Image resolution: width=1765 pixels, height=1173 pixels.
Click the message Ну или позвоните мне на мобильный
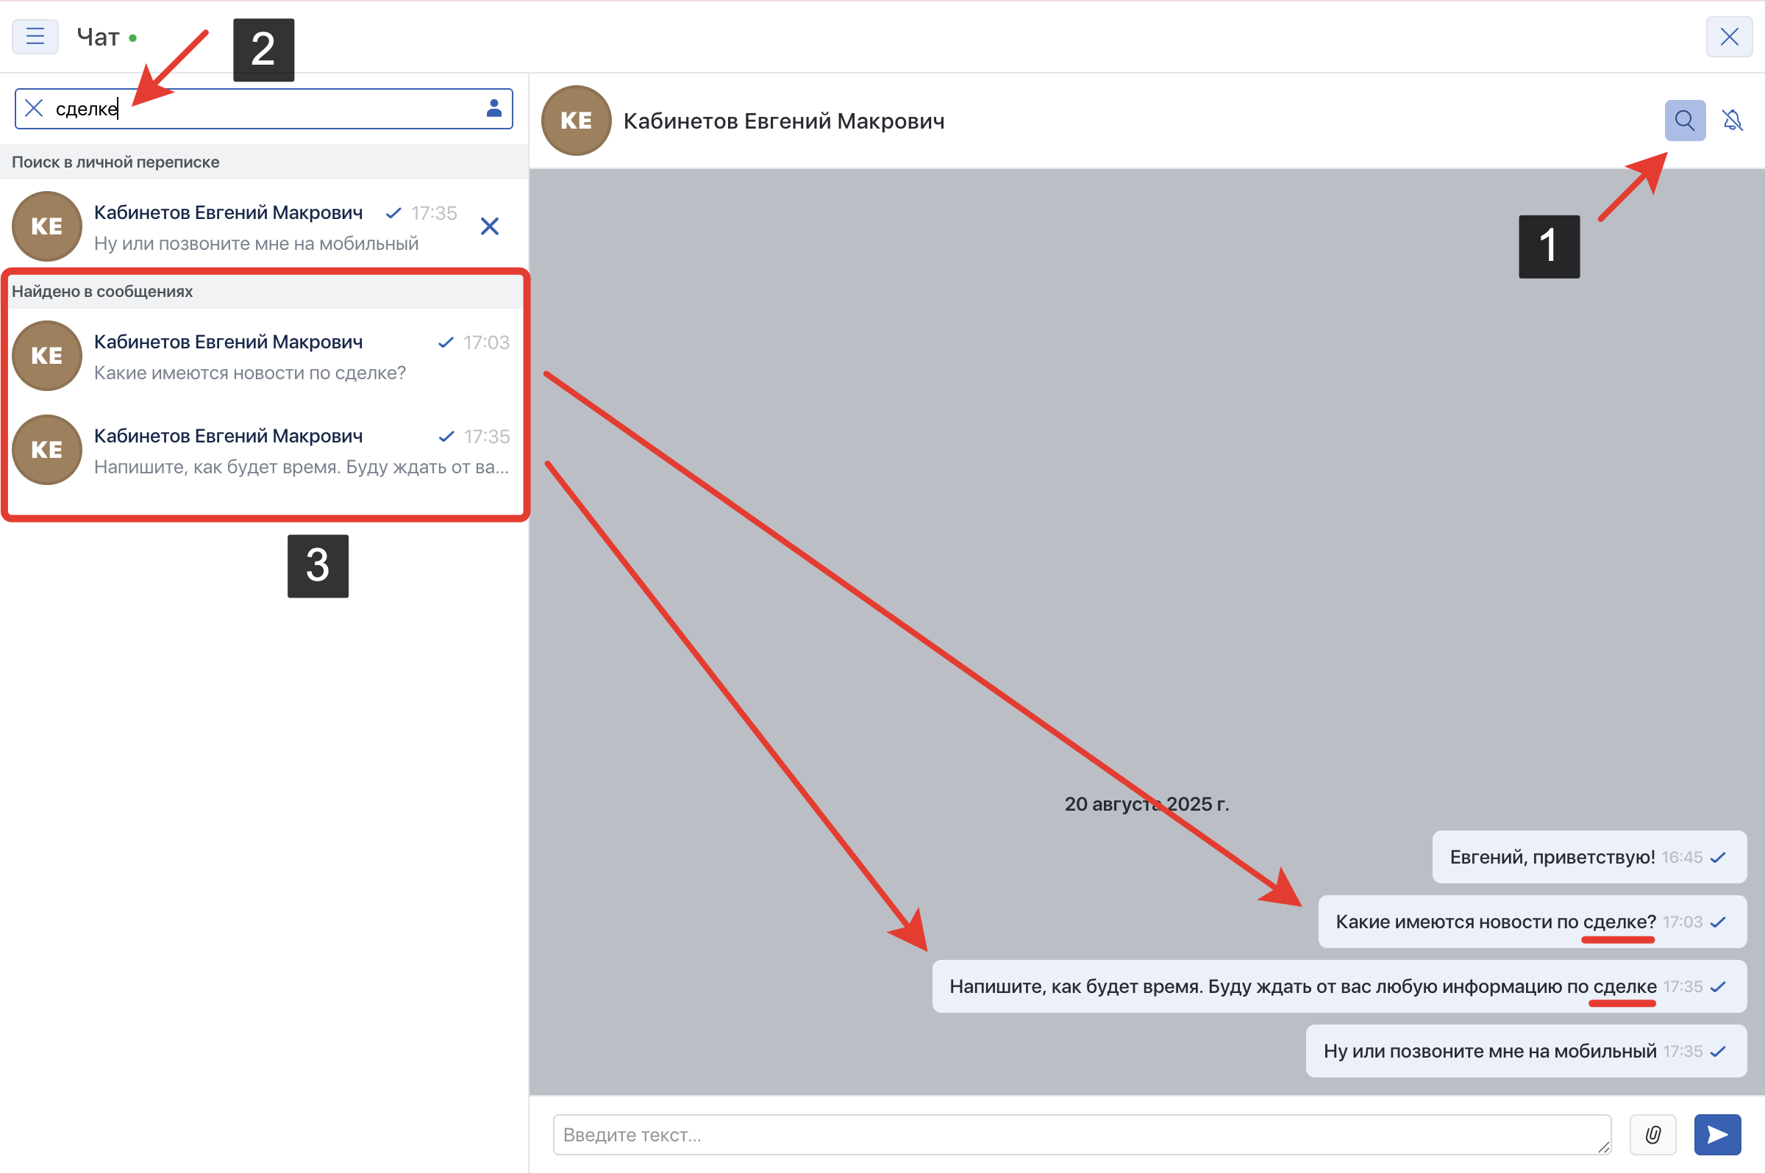coord(1489,1051)
